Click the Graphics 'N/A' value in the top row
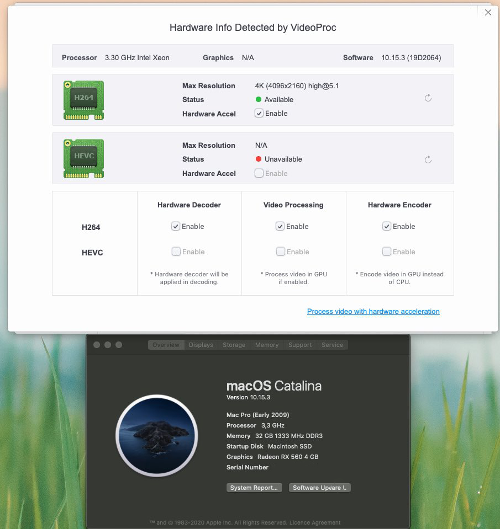500x529 pixels. pyautogui.click(x=248, y=58)
